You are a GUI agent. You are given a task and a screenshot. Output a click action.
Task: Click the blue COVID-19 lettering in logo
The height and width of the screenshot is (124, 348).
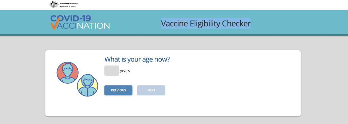point(71,18)
